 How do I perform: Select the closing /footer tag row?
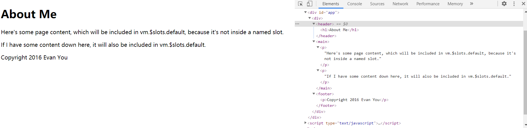tap(326, 105)
